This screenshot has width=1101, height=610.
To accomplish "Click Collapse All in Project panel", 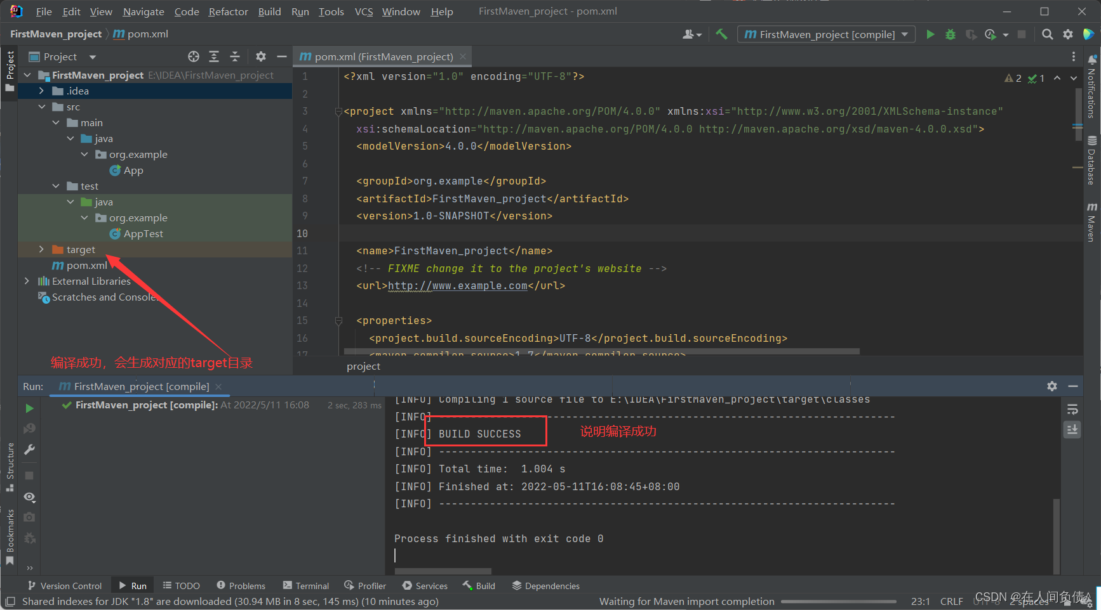I will [235, 56].
